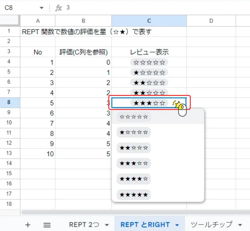Select row 8 header
Screen dimensions: 250x231
9,102
